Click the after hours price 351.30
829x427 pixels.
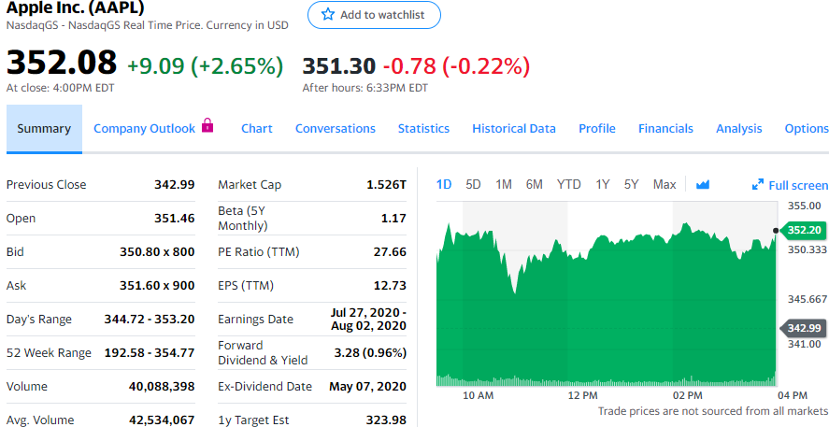[x=339, y=66]
